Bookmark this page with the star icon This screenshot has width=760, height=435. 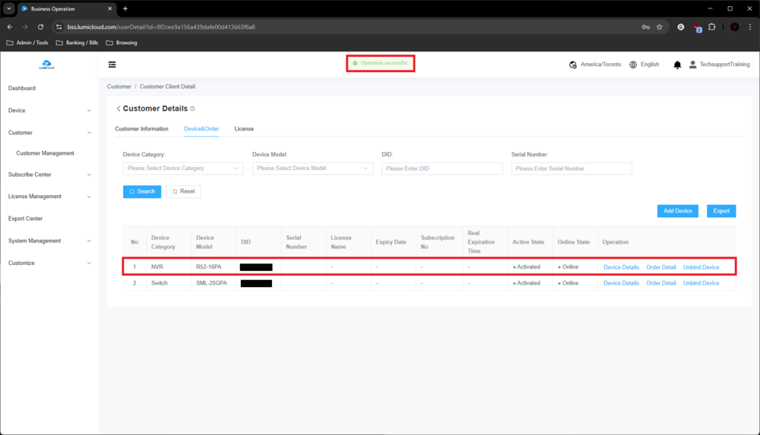pyautogui.click(x=660, y=27)
